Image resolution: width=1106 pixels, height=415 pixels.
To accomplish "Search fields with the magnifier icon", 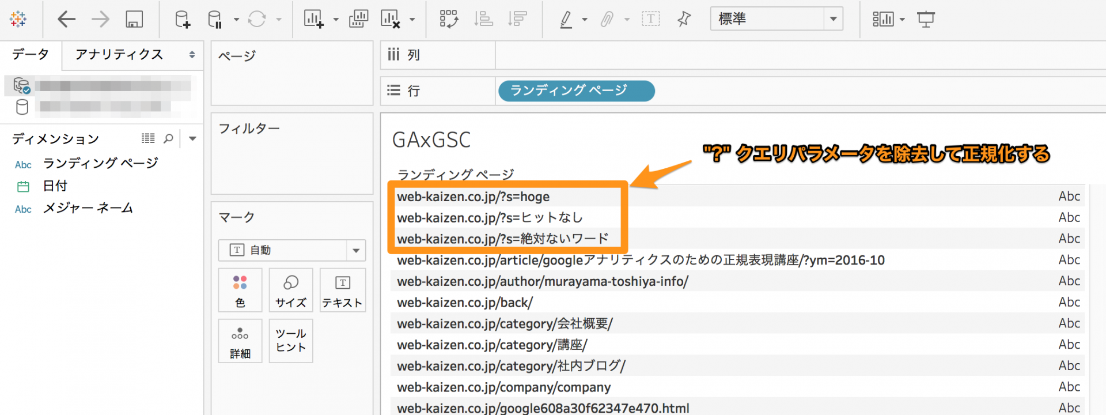I will coord(168,138).
